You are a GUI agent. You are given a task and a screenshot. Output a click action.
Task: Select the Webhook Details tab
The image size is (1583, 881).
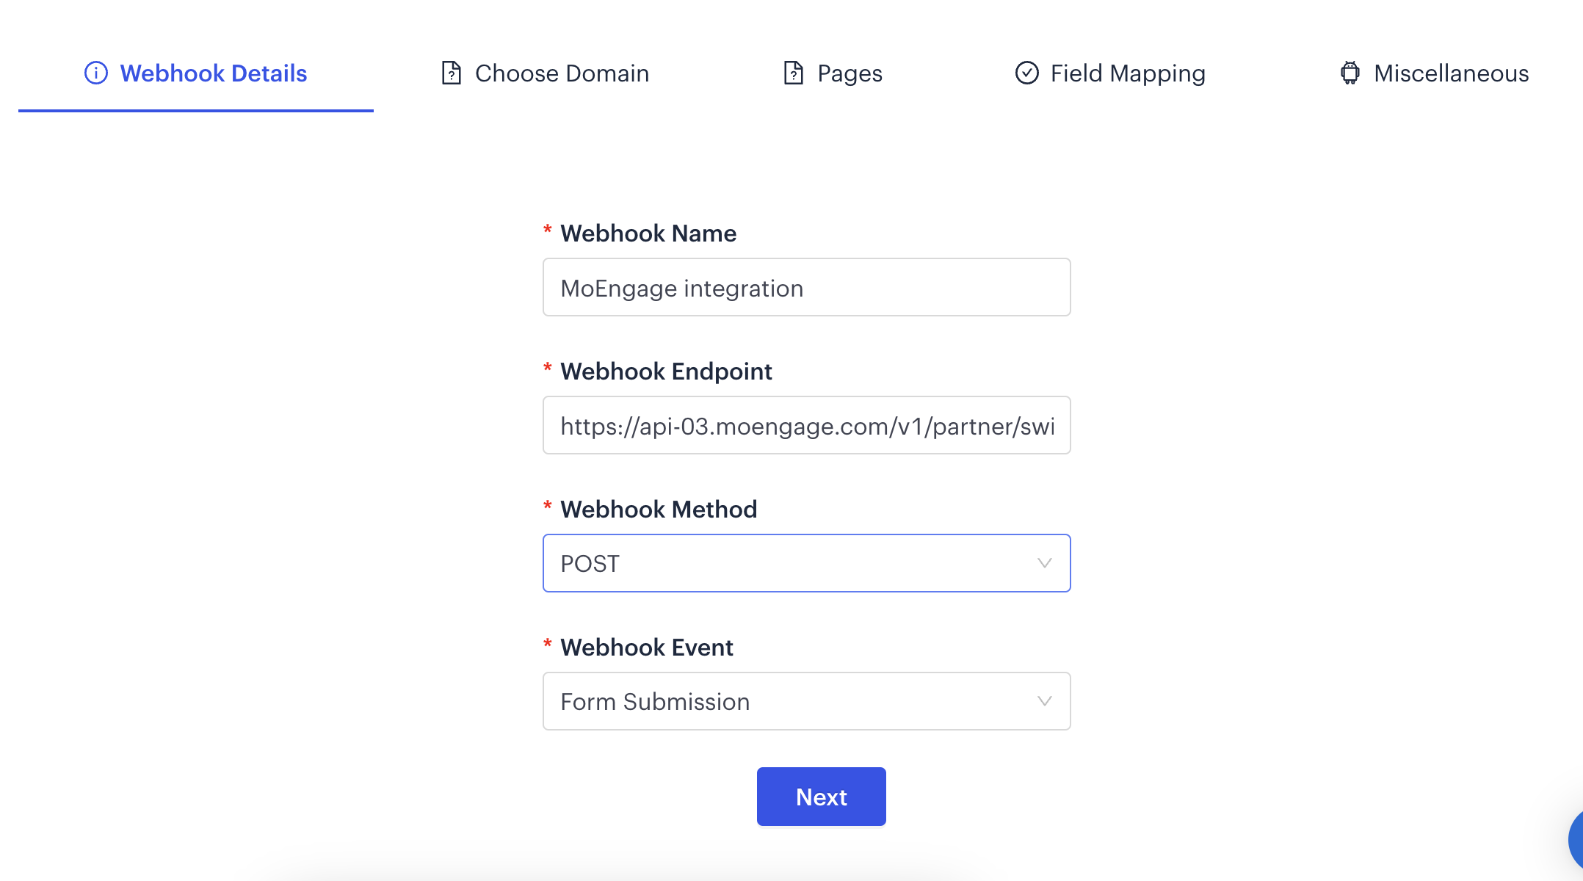click(214, 73)
